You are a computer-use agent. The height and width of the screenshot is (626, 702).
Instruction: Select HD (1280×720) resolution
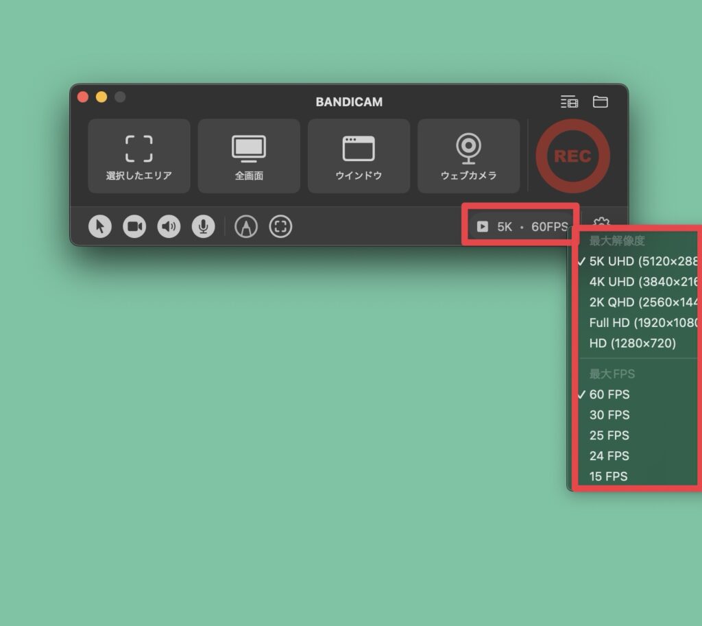coord(632,343)
